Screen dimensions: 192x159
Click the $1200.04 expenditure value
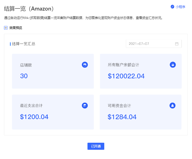click(34, 117)
